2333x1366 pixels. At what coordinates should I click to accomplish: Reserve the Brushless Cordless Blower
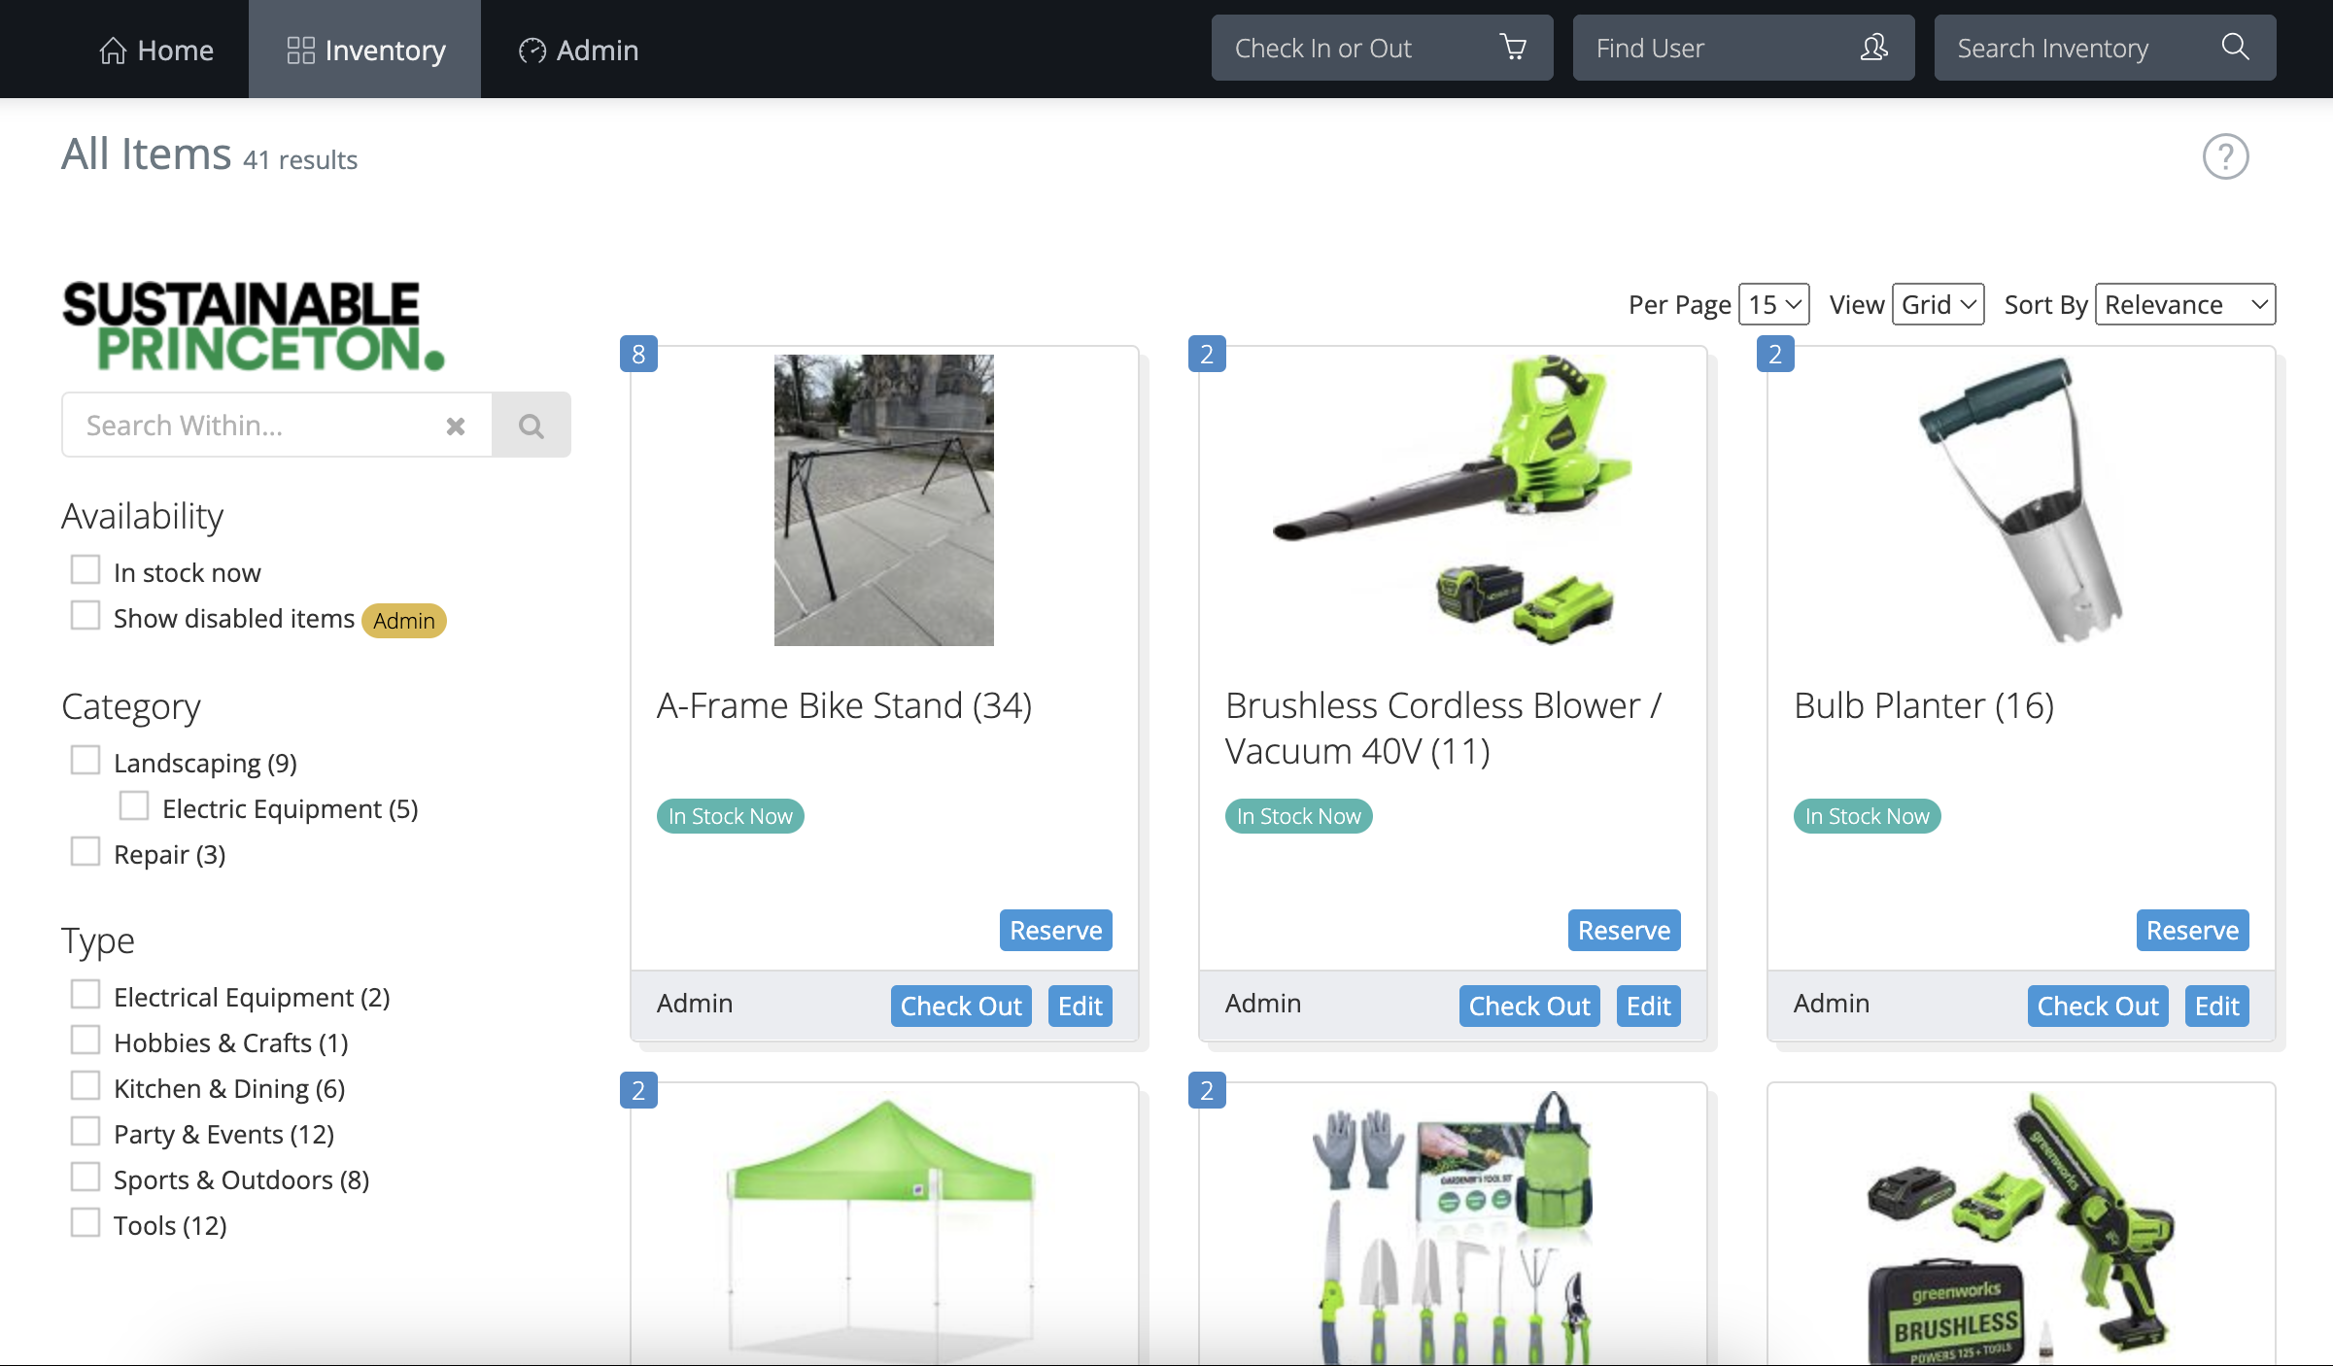point(1625,931)
